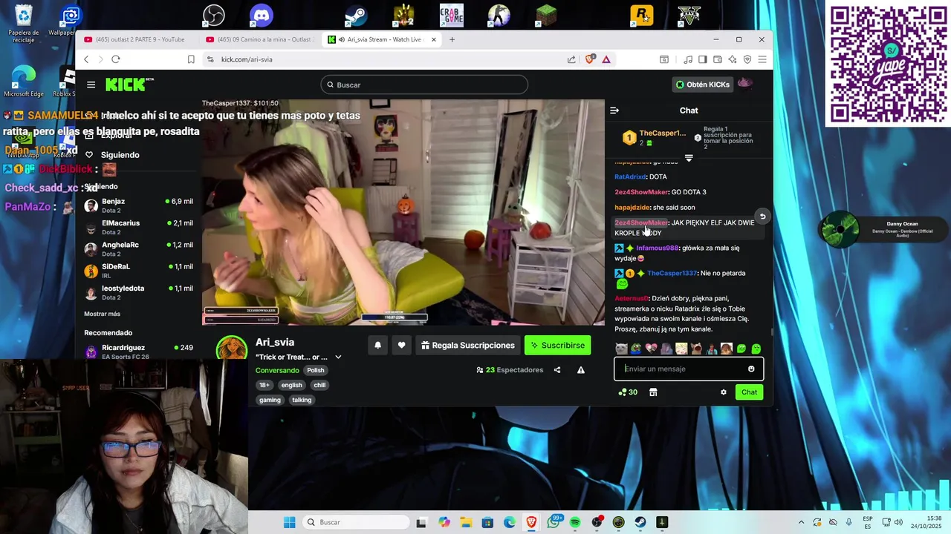The width and height of the screenshot is (951, 534).
Task: Open Steam from the taskbar
Action: click(x=640, y=522)
